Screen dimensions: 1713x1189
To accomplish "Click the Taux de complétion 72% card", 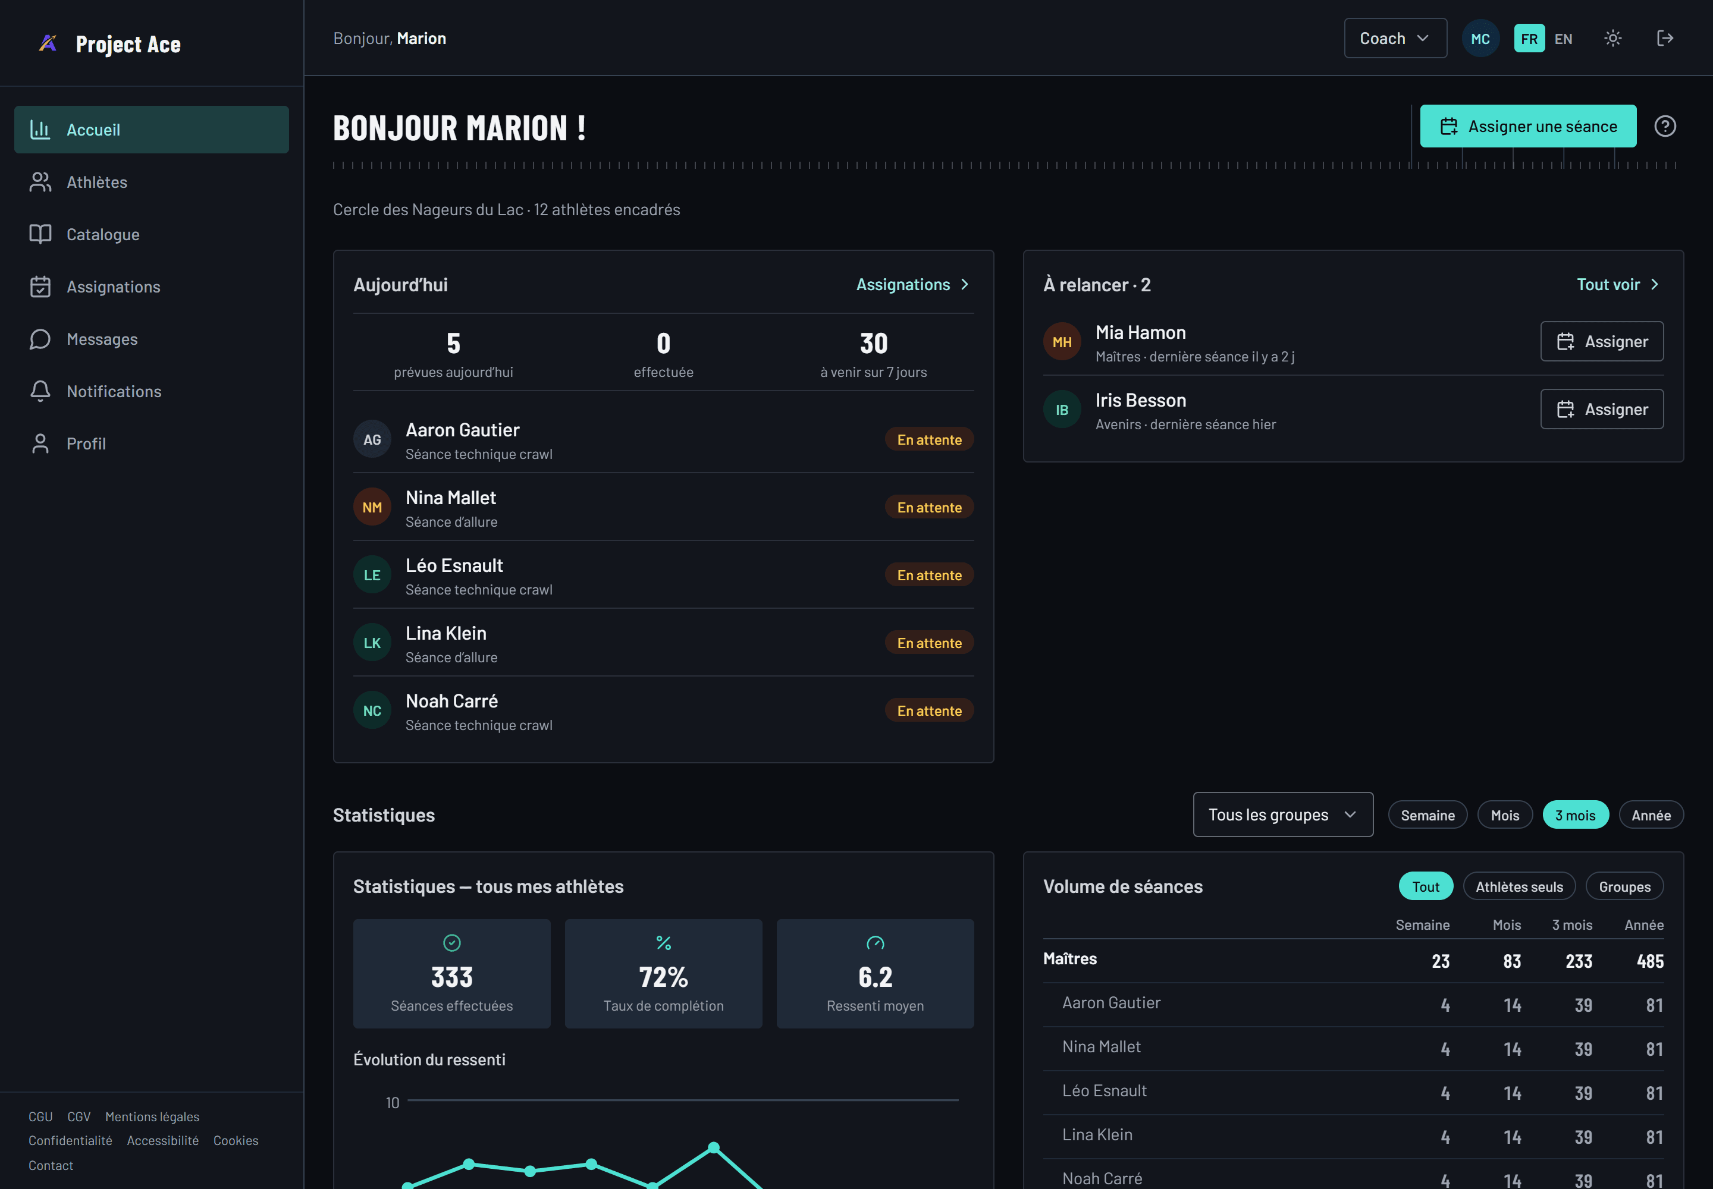I will [663, 974].
